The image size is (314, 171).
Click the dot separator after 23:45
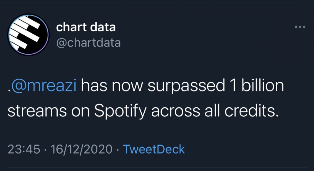click(45, 149)
